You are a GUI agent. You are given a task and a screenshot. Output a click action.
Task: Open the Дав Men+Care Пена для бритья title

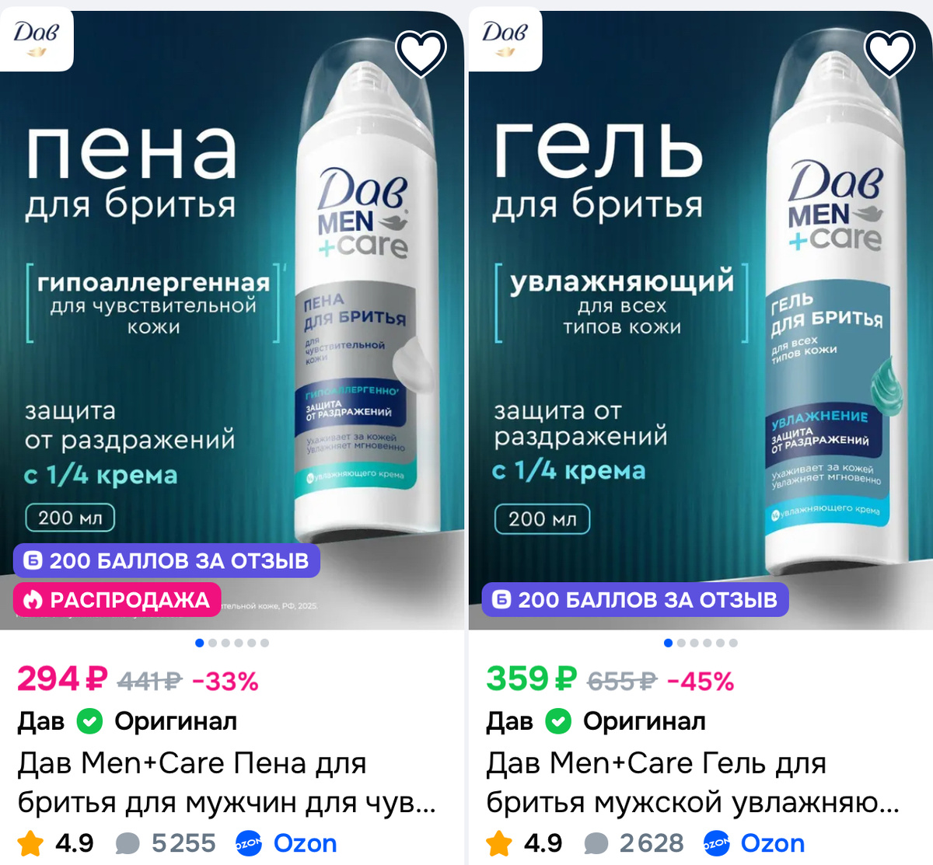coord(226,783)
